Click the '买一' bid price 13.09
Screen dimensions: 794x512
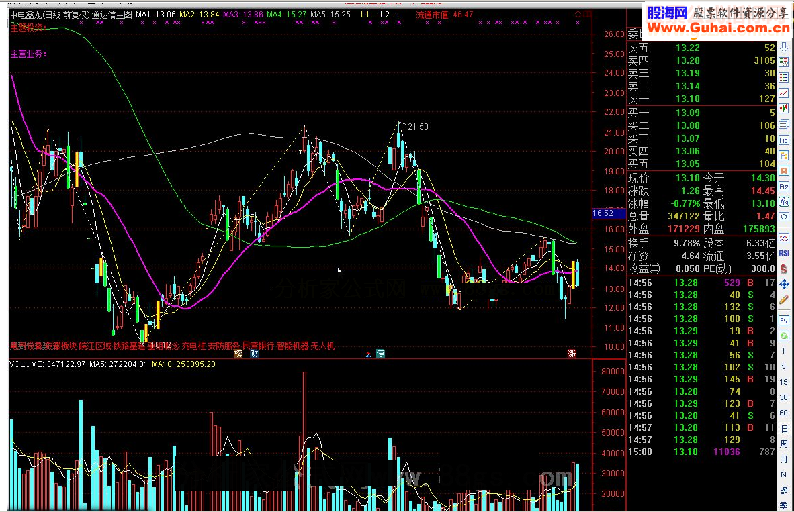[688, 113]
